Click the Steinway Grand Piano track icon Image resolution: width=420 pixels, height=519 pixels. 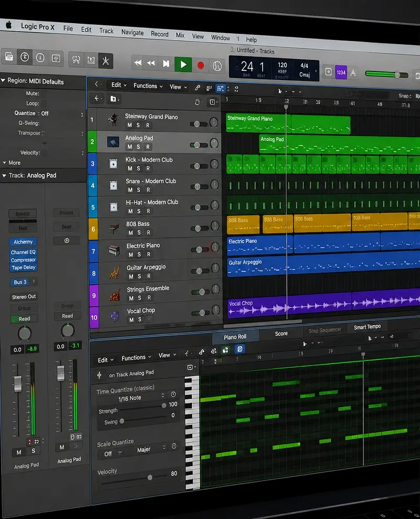pos(113,119)
